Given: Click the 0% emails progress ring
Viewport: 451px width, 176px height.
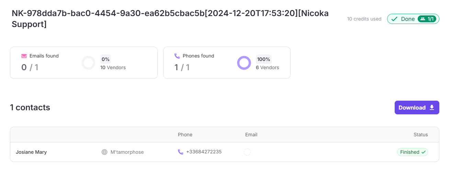Looking at the screenshot, I should (88, 63).
